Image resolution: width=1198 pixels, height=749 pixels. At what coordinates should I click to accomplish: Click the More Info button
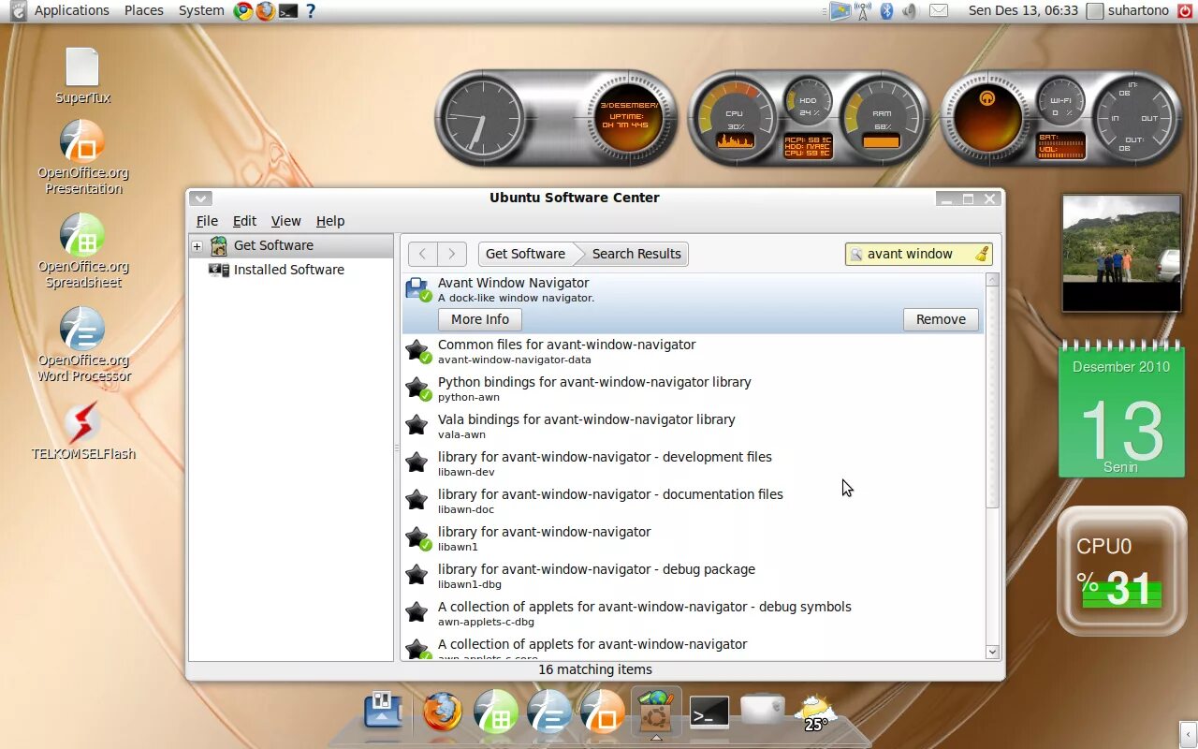tap(480, 319)
